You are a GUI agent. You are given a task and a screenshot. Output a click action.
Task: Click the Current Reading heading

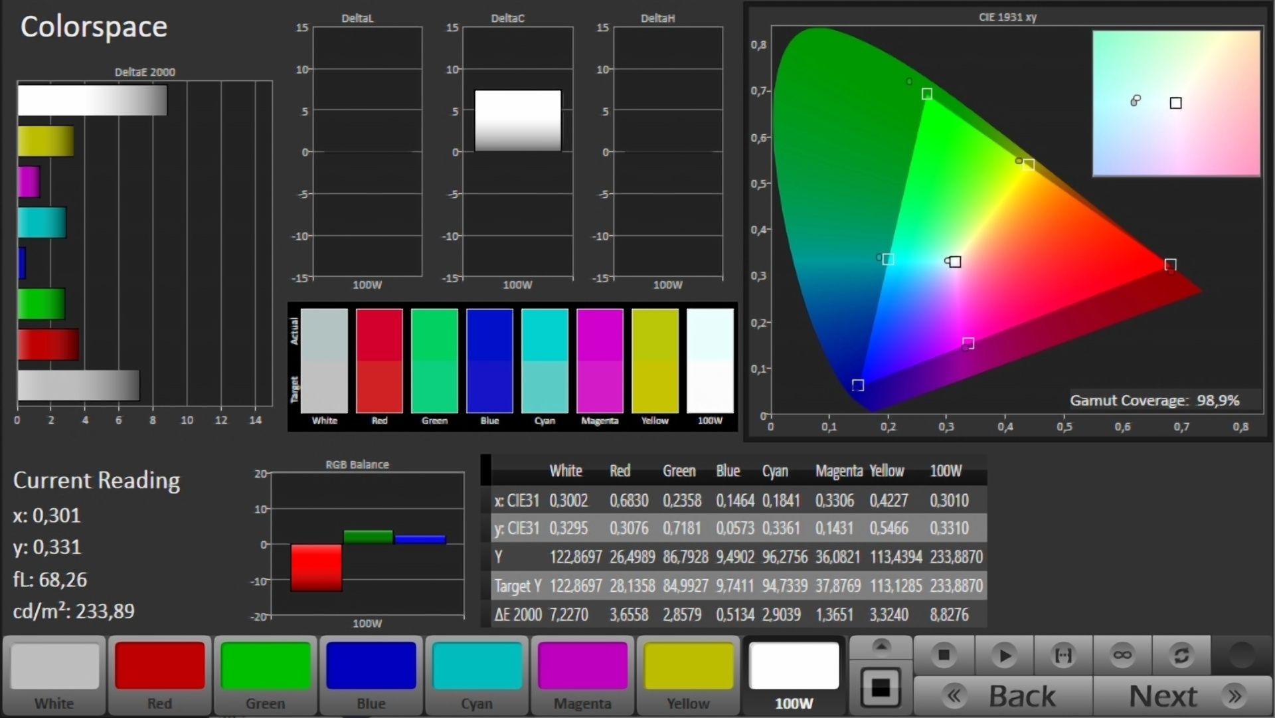96,480
